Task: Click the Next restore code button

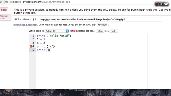Action: pyautogui.click(x=114, y=31)
